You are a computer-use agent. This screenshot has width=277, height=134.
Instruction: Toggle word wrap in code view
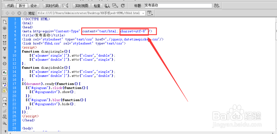click(x=5, y=84)
